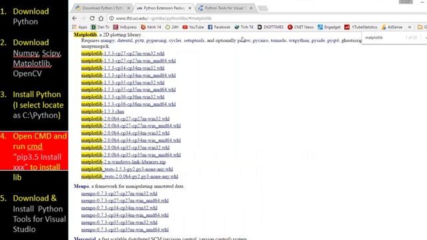Go back using browser back arrow
This screenshot has height=240, width=427.
75,18
